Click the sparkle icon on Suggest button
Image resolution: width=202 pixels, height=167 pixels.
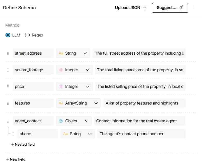point(181,8)
